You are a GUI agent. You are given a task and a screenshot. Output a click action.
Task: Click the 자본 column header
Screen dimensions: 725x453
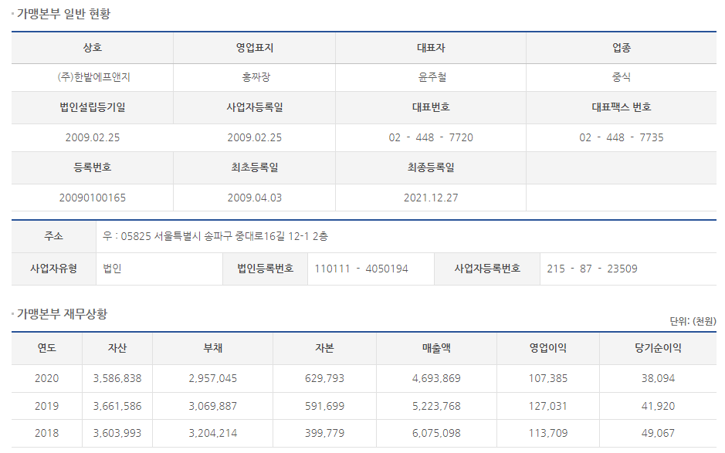[324, 348]
